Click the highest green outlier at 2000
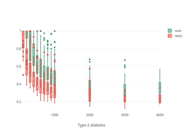The height and width of the screenshot is (134, 187). coord(90,59)
